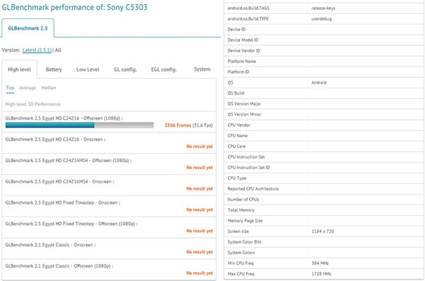Click the Memory Page Size row label
This screenshot has width=425, height=281.
tap(245, 221)
